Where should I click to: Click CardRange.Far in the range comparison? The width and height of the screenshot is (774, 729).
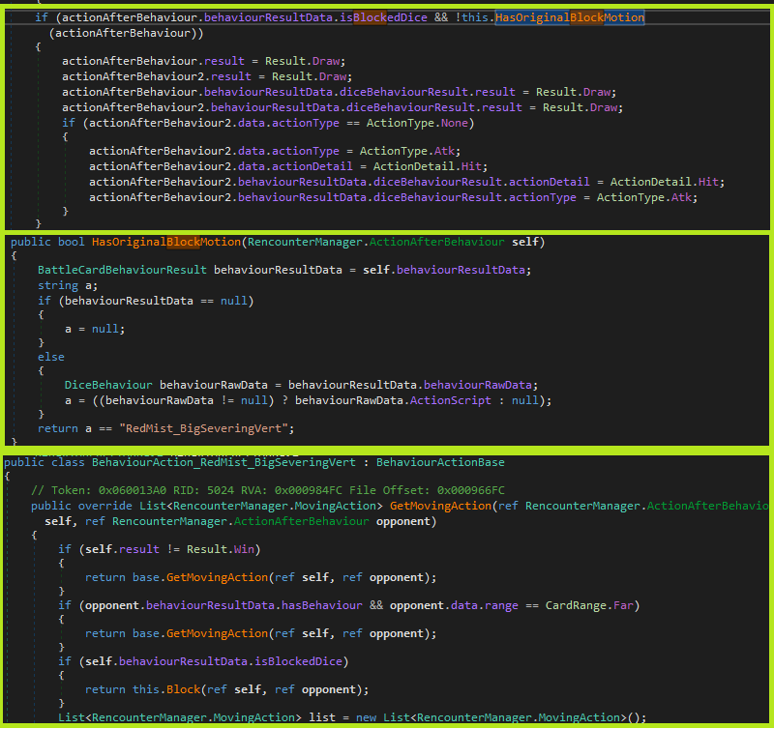click(589, 605)
